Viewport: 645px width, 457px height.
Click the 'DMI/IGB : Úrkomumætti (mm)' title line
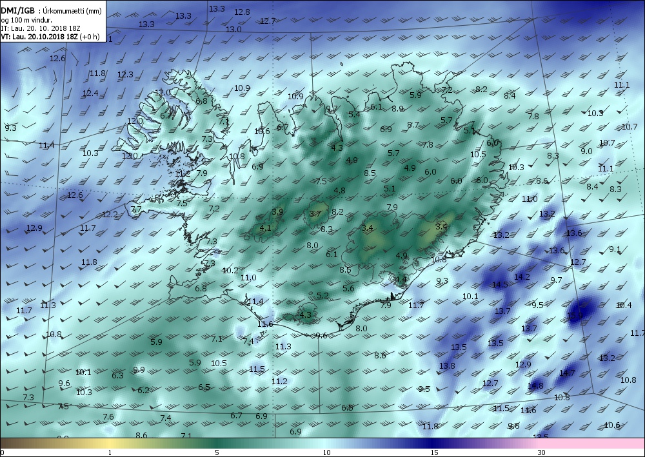[x=51, y=11]
